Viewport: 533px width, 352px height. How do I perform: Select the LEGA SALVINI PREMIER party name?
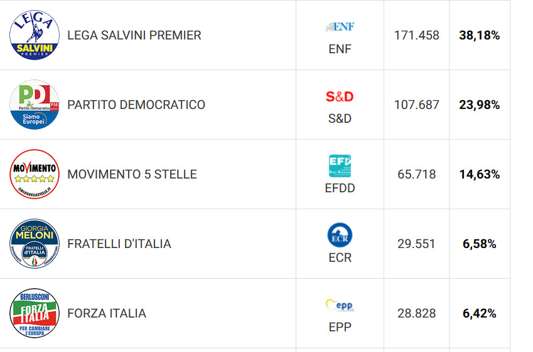tap(134, 35)
